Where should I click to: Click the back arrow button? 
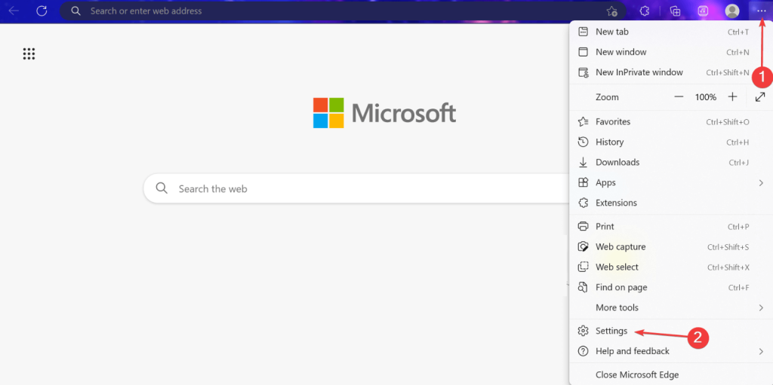[14, 11]
